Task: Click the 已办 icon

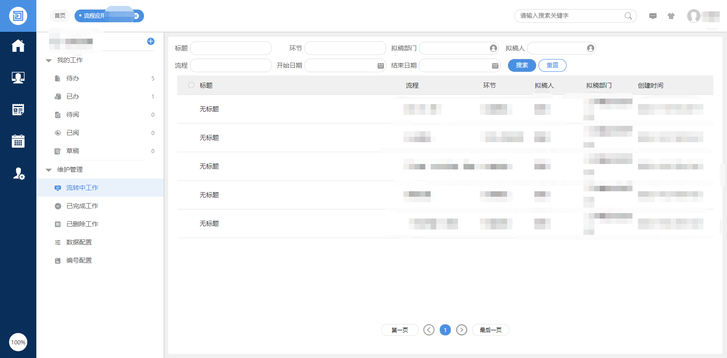Action: [x=58, y=97]
